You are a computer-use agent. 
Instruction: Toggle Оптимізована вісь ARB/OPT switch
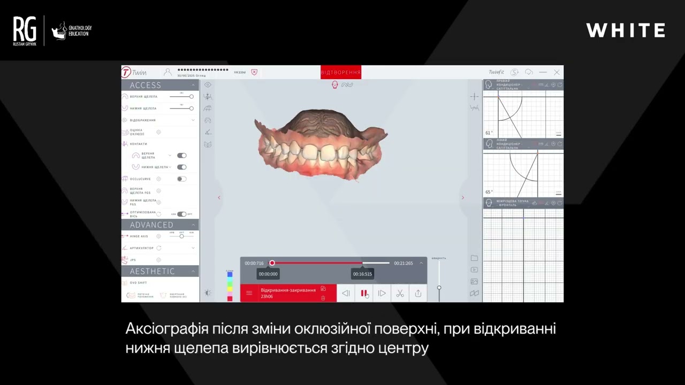tap(182, 214)
